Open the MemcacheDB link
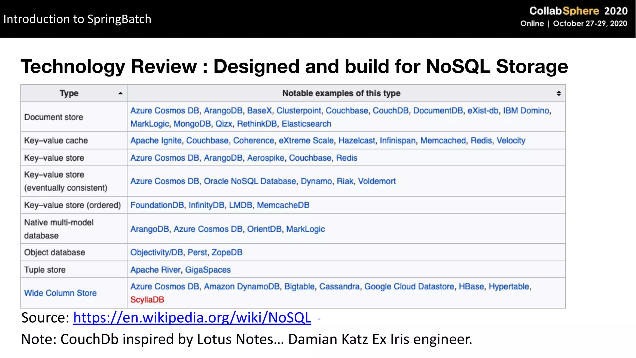The image size is (636, 358). [283, 205]
